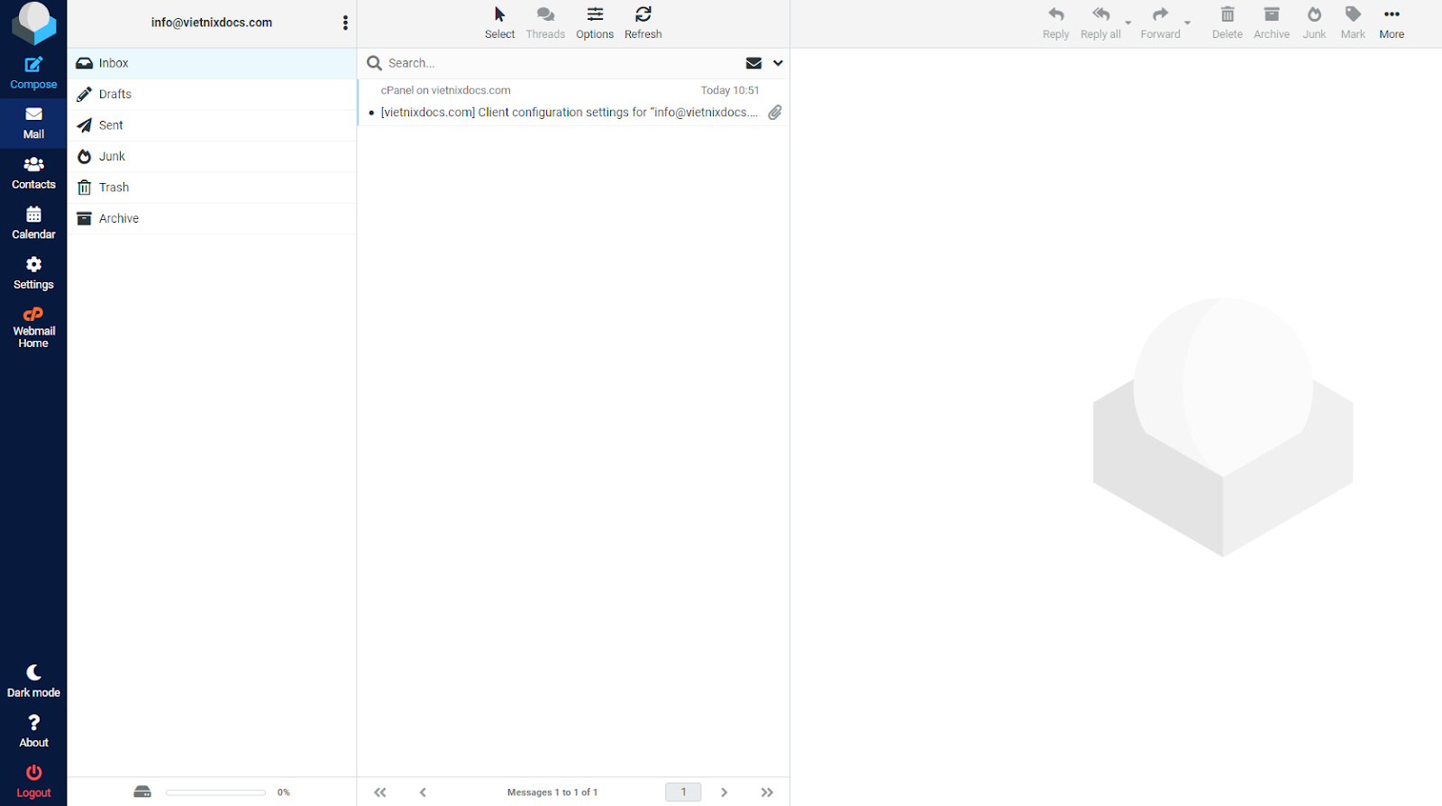Open the folder actions three-dot menu
This screenshot has height=806, width=1442.
tap(345, 23)
